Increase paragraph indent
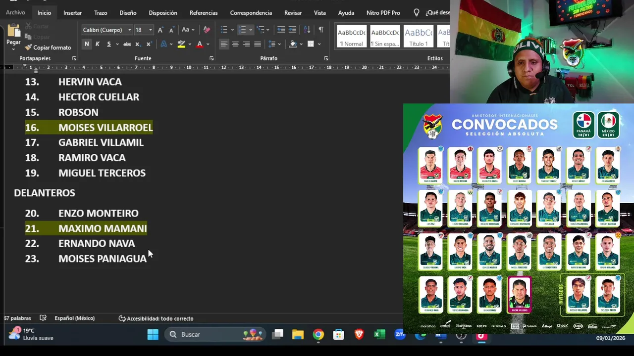Image resolution: width=634 pixels, height=356 pixels. pos(292,30)
